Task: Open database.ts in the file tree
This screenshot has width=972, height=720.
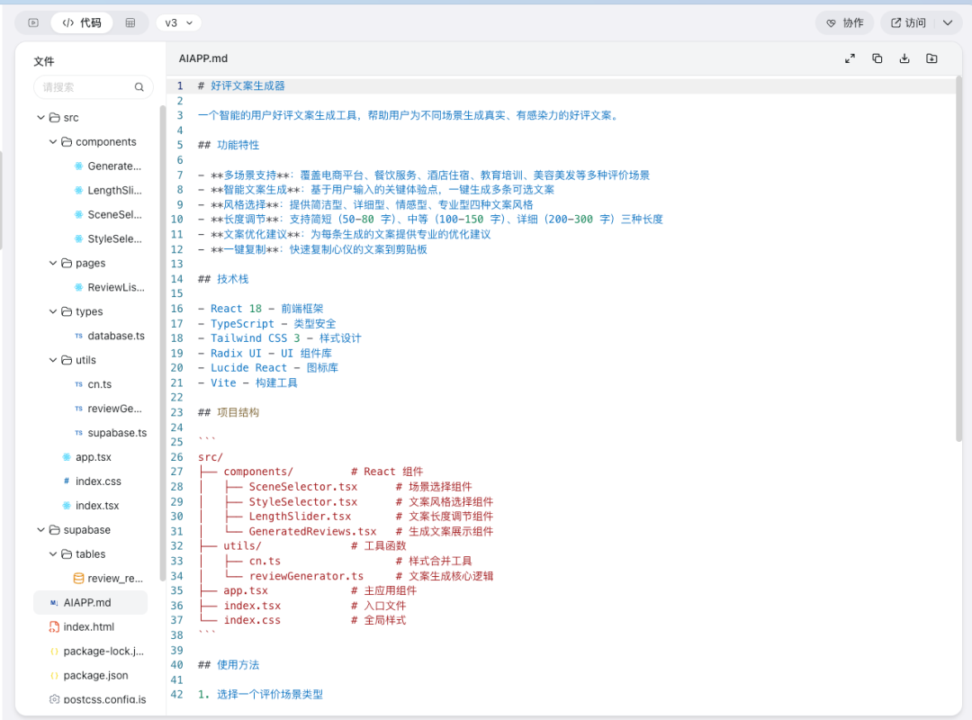Action: 115,336
